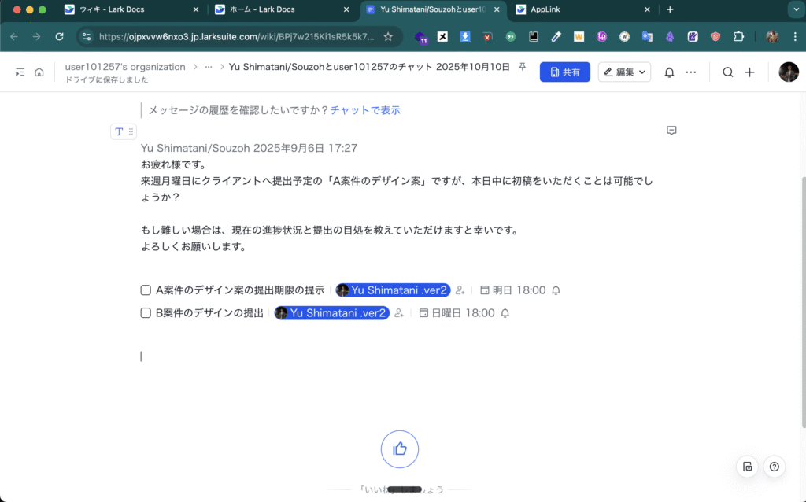
Task: Click the help question mark icon
Action: click(x=775, y=467)
